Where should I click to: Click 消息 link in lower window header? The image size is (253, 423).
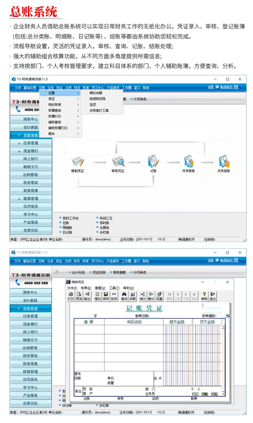210,260
